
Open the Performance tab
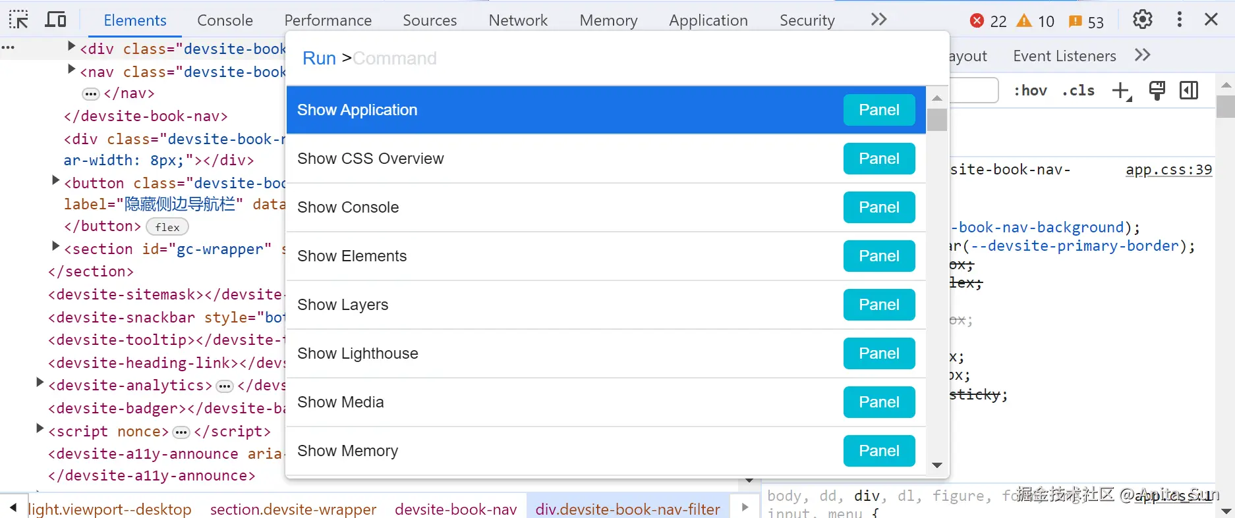pos(328,20)
